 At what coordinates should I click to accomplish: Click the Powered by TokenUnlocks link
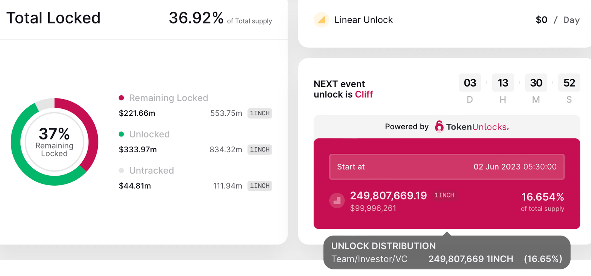click(447, 126)
